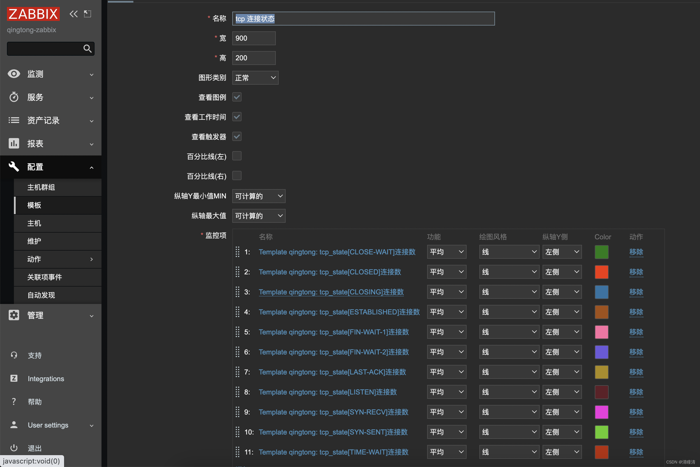This screenshot has width=700, height=467.
Task: Open the 图形类别 dropdown showing 正常
Action: click(x=255, y=78)
